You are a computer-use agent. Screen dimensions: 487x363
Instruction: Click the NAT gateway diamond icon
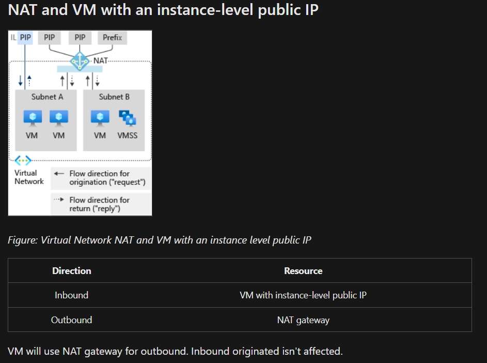pos(80,61)
